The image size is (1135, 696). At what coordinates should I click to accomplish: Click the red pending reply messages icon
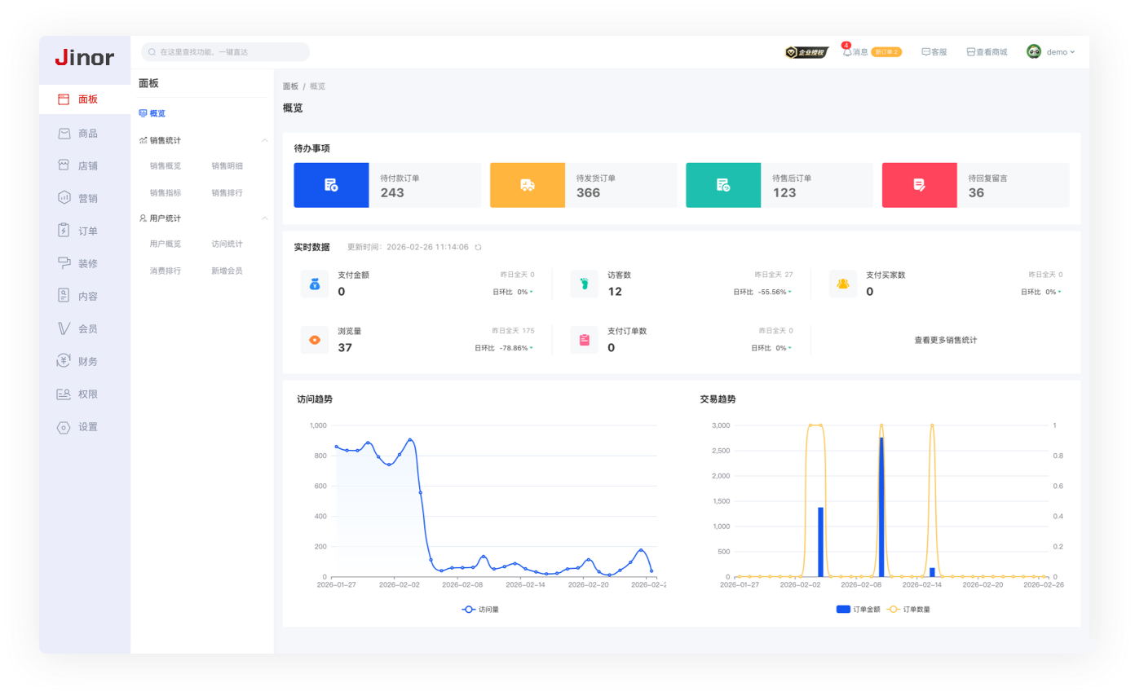[919, 185]
